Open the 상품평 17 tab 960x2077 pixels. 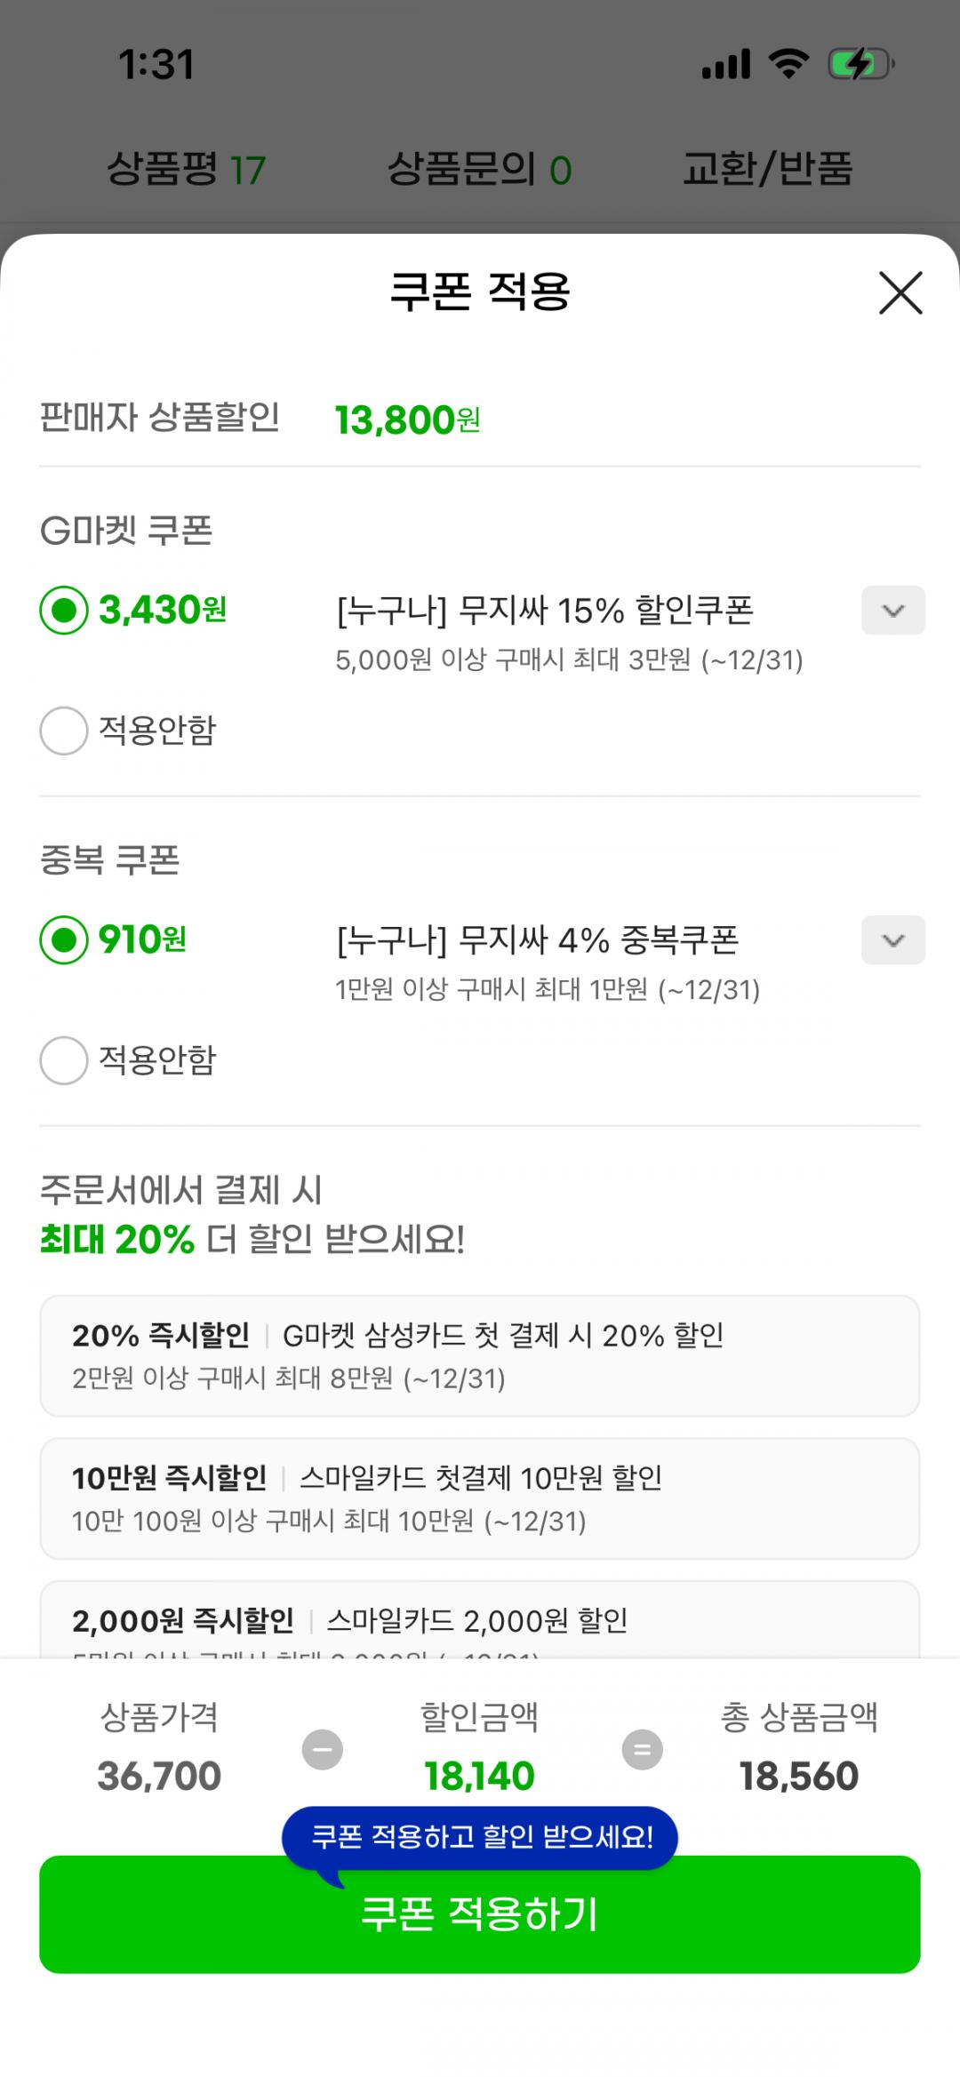(x=186, y=169)
